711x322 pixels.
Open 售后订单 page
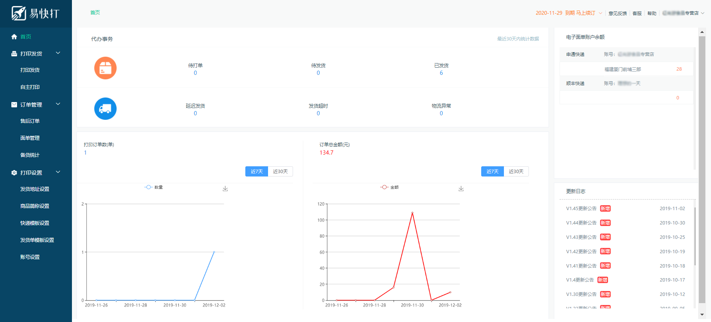tap(30, 121)
